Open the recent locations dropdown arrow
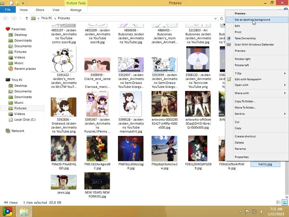Screen dimensions: 289x217 (20, 18)
